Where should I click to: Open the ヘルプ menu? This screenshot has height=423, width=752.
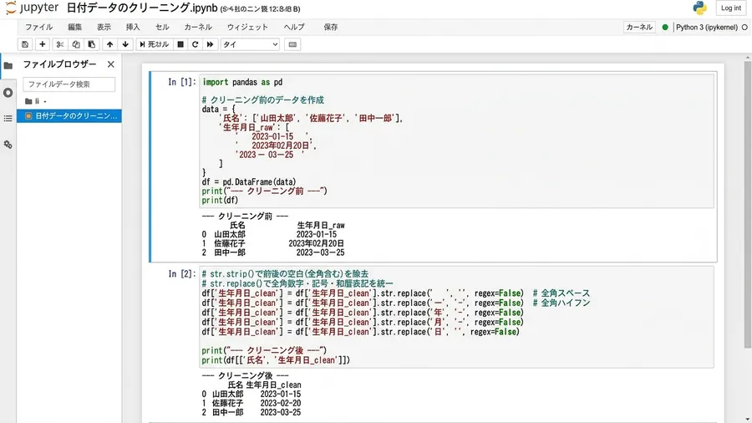(x=294, y=27)
